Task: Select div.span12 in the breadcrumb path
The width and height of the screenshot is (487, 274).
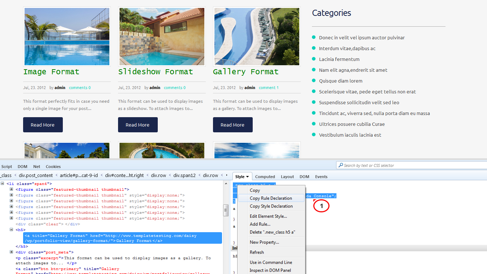Action: point(184,175)
